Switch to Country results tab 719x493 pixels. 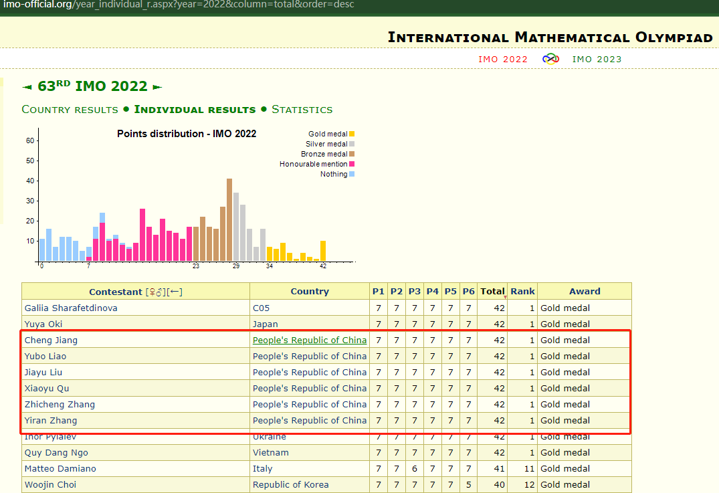coord(70,110)
